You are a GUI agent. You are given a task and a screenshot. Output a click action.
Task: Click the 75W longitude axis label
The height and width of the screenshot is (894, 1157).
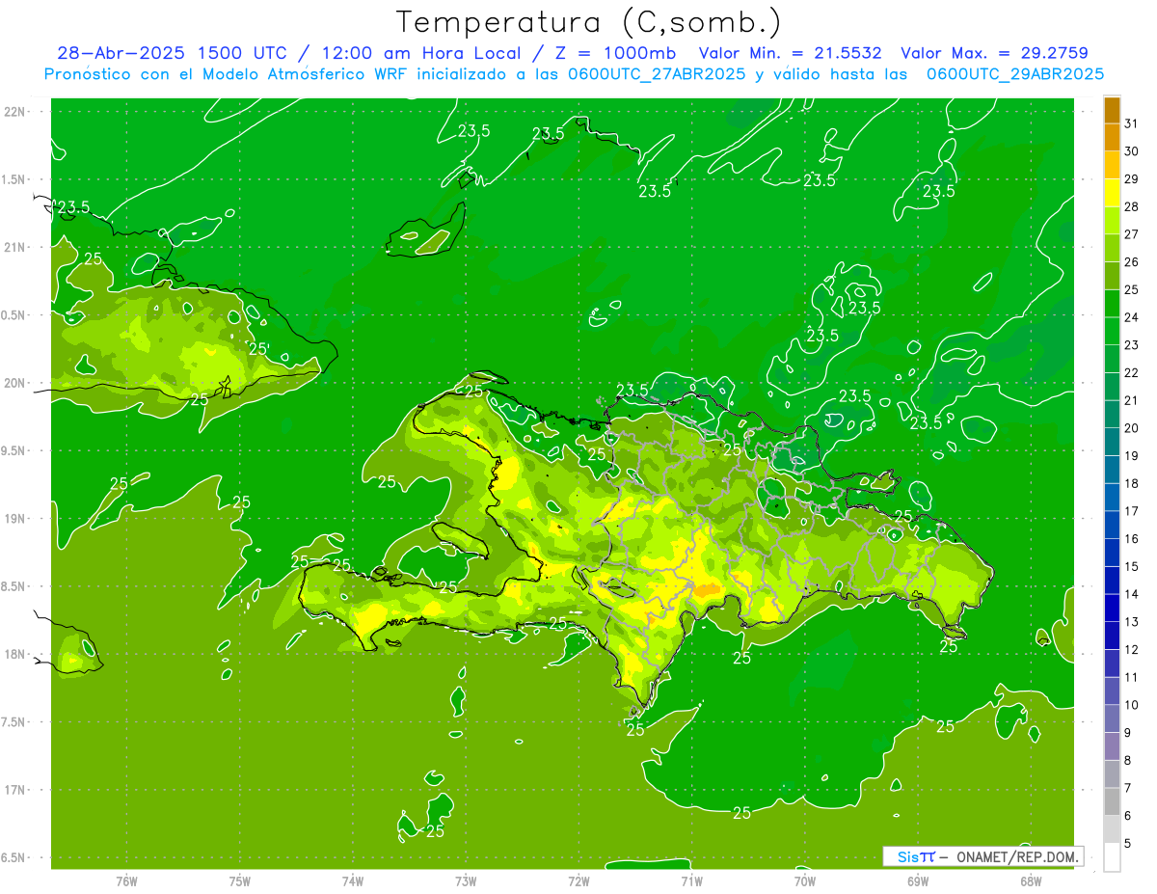pos(240,880)
